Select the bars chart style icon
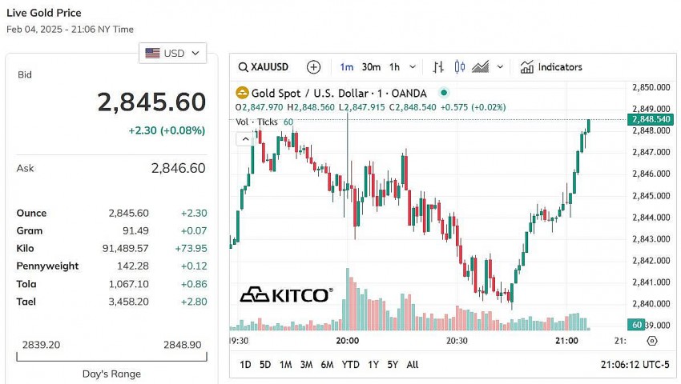The image size is (681, 384). pyautogui.click(x=438, y=67)
